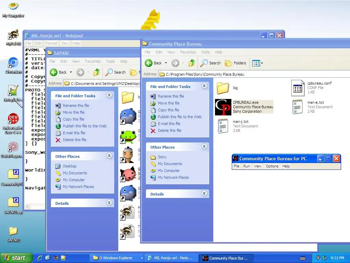Click Delete this file in Community Place Bureau window

(166, 130)
